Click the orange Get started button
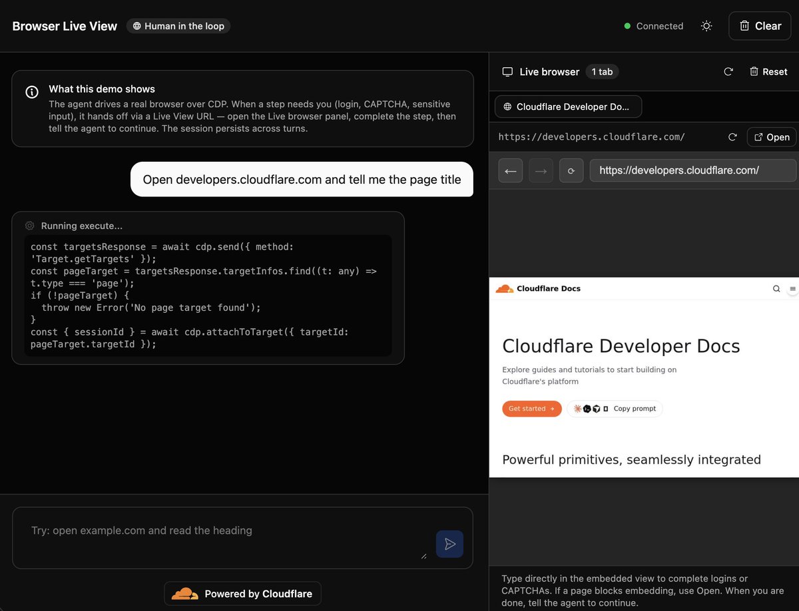799x611 pixels. pyautogui.click(x=532, y=409)
